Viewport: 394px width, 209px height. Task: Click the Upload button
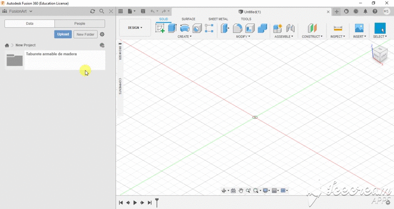[x=63, y=34]
